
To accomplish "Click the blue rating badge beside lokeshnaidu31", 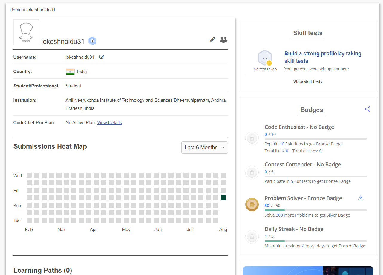I will 92,41.
